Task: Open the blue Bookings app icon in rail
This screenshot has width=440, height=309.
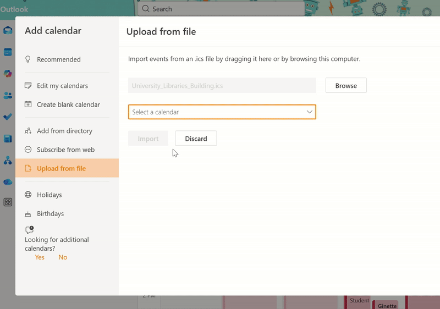Action: (8, 139)
